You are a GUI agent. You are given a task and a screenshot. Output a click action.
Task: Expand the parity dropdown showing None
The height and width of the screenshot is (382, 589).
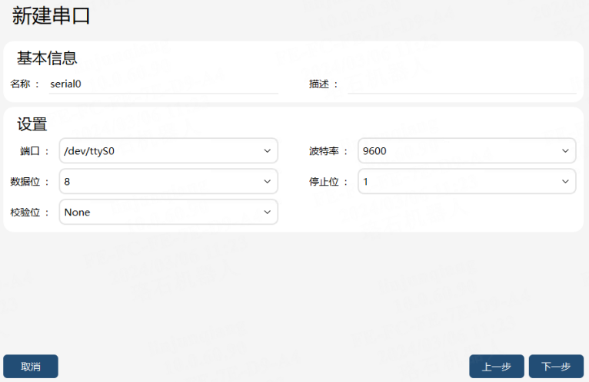coord(168,212)
